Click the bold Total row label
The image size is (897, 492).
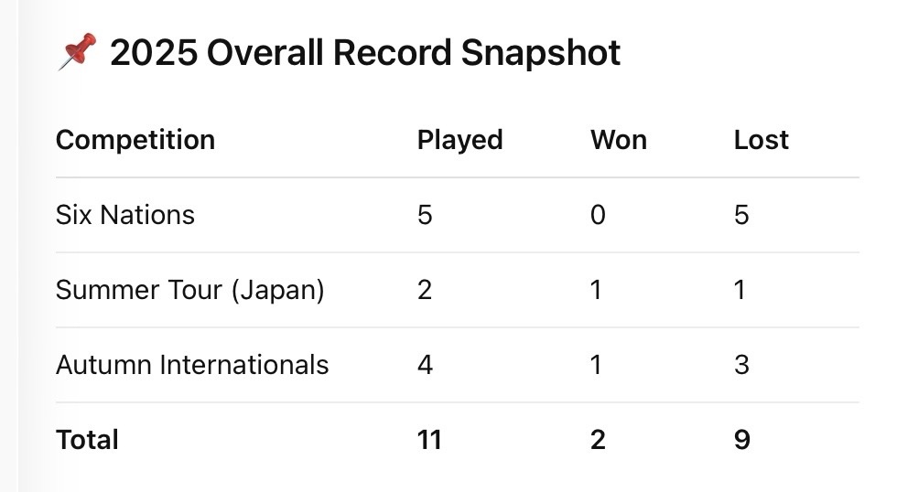[87, 440]
